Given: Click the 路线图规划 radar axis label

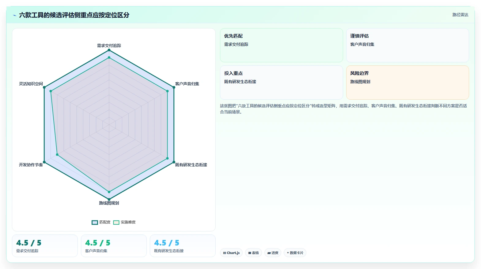Looking at the screenshot, I should (x=109, y=203).
